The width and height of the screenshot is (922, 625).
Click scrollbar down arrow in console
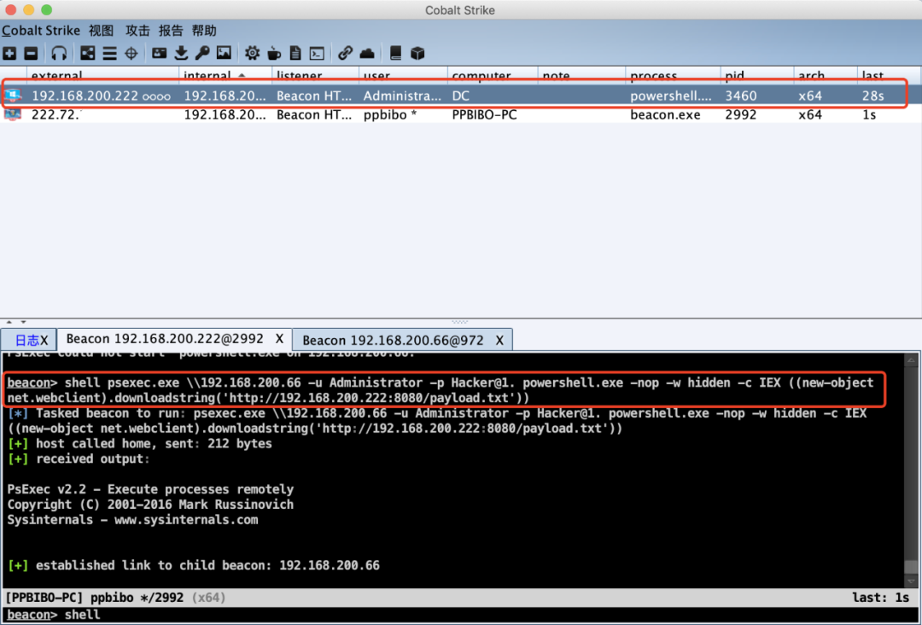(x=911, y=581)
